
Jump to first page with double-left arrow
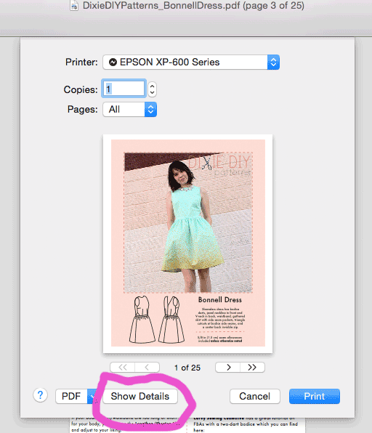tap(123, 368)
